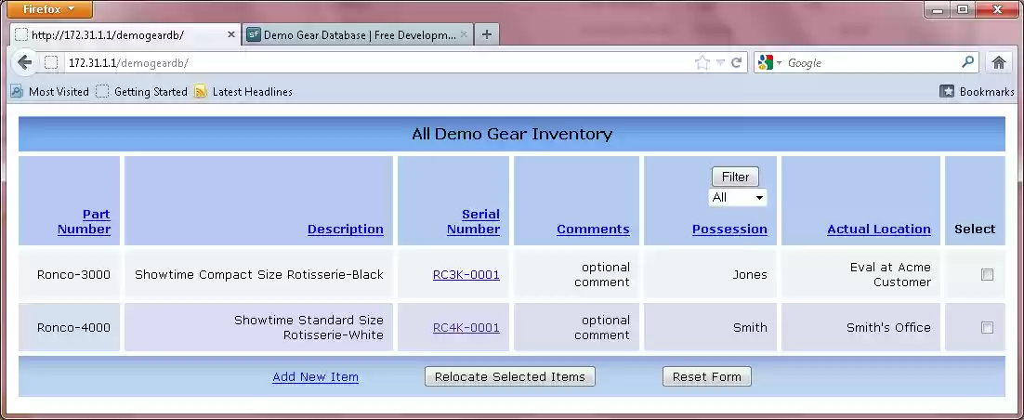Image resolution: width=1024 pixels, height=420 pixels.
Task: Sort by Actual Location column
Action: (x=879, y=229)
